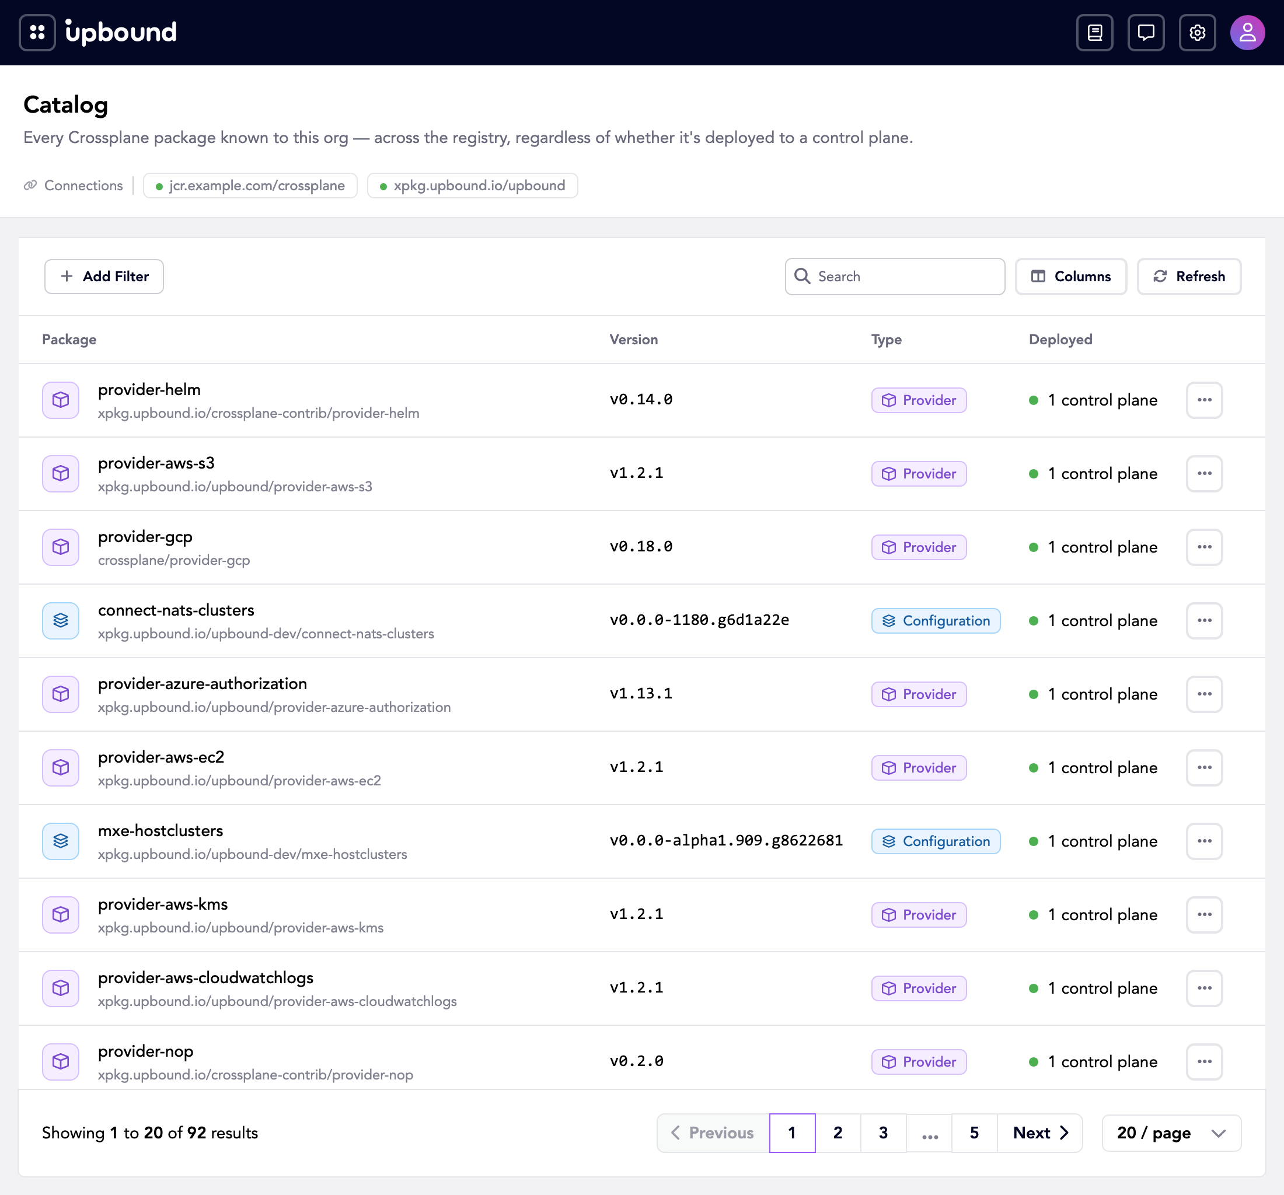Click the provider-azure-authorization package icon
This screenshot has height=1195, width=1284.
click(x=61, y=694)
